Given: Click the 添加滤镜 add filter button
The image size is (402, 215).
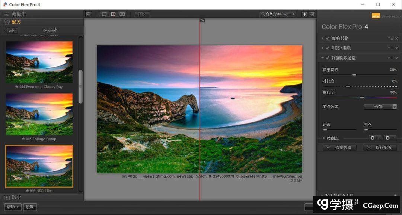Looking at the screenshot, I should pos(339,148).
